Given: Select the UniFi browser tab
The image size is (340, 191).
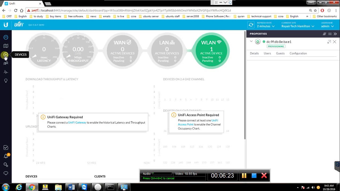Looking at the screenshot, I should pos(22,3).
